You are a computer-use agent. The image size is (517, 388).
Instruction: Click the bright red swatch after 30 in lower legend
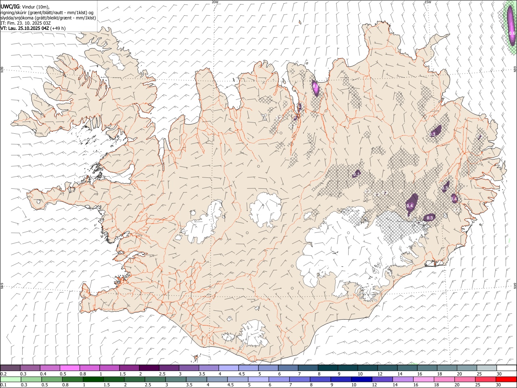click(x=506, y=379)
